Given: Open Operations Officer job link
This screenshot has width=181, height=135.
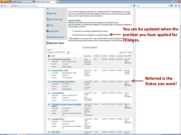Looking at the screenshot, I should tap(60, 70).
